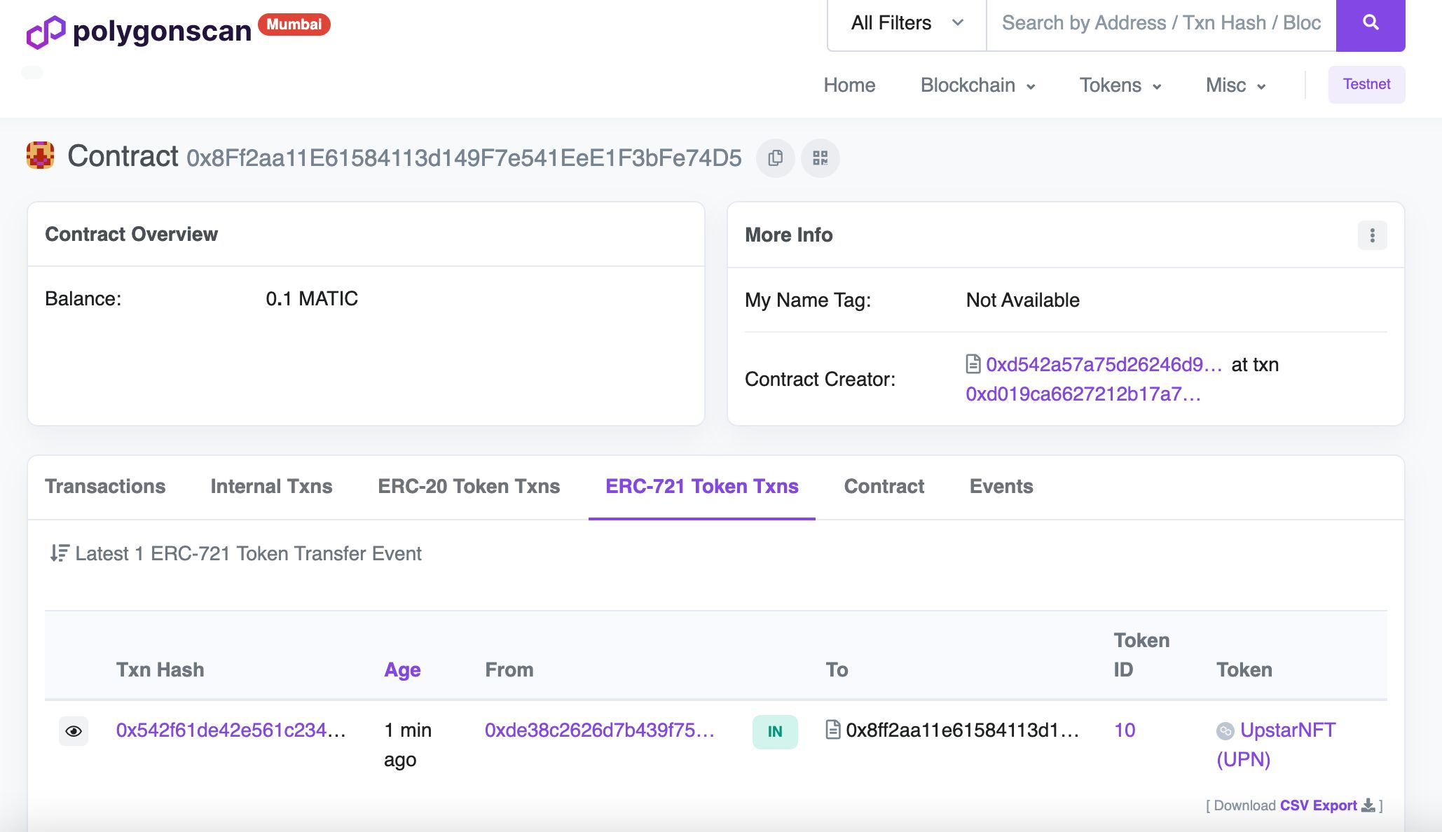Click the sort icon beside Latest 1 ERC-721

[60, 553]
